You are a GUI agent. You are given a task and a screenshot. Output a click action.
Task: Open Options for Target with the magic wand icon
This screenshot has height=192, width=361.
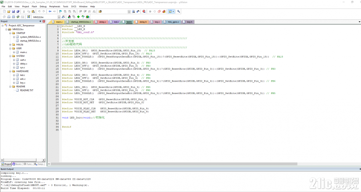click(x=63, y=17)
